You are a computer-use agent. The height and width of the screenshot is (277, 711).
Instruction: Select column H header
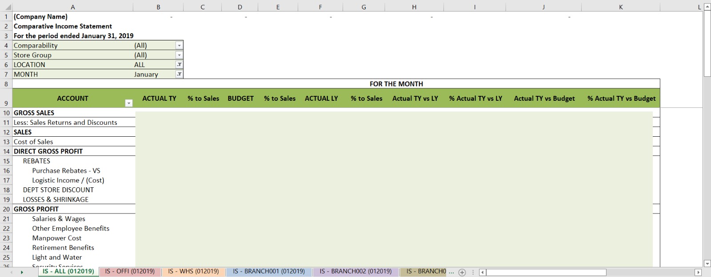pos(414,7)
